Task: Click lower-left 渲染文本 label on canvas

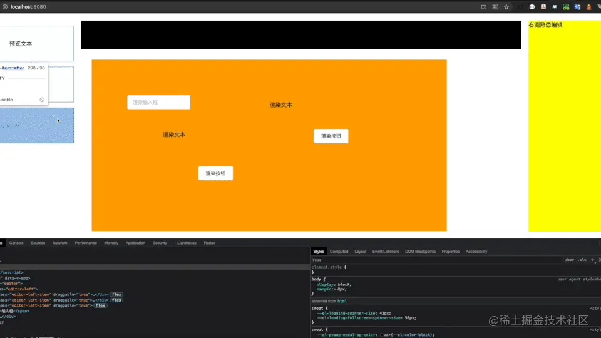Action: tap(174, 135)
